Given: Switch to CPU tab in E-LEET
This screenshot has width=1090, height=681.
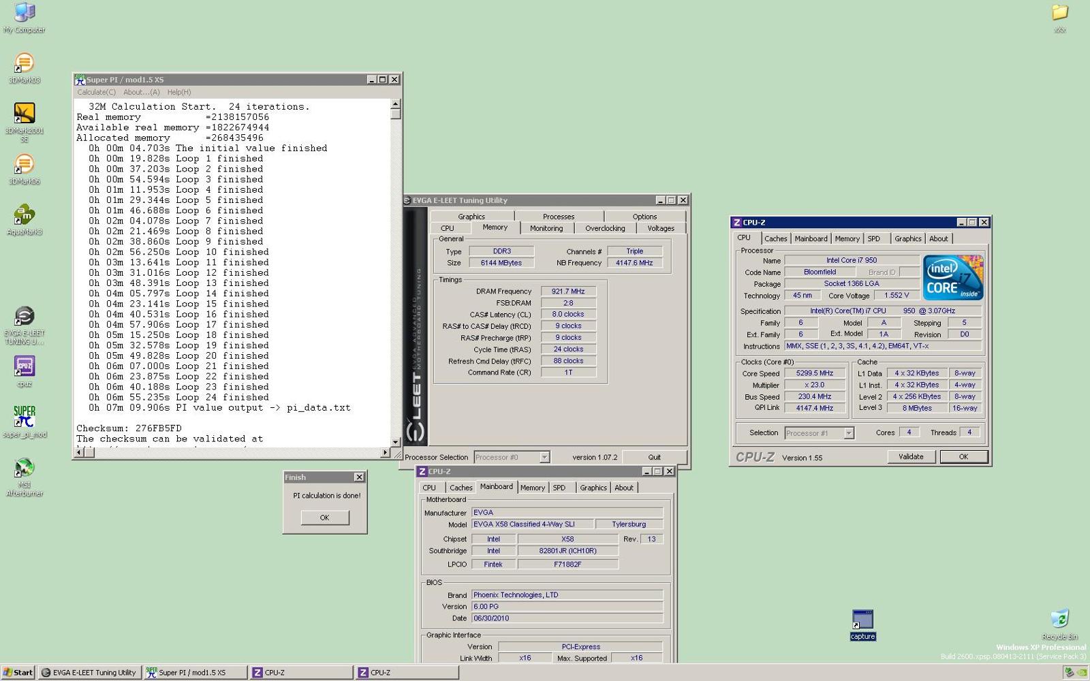Looking at the screenshot, I should (x=448, y=228).
